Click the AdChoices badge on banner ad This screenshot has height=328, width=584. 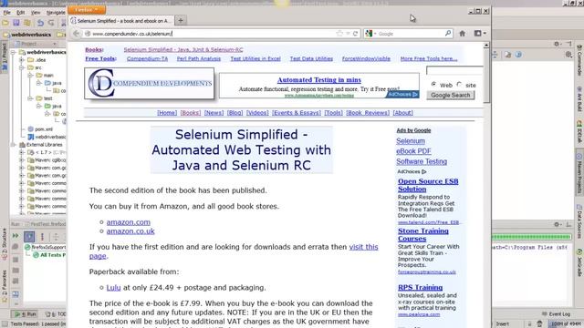coord(402,95)
